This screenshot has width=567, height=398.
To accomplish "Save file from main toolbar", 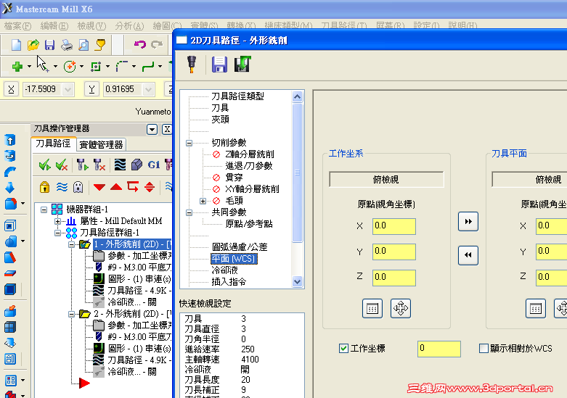I will pyautogui.click(x=49, y=45).
